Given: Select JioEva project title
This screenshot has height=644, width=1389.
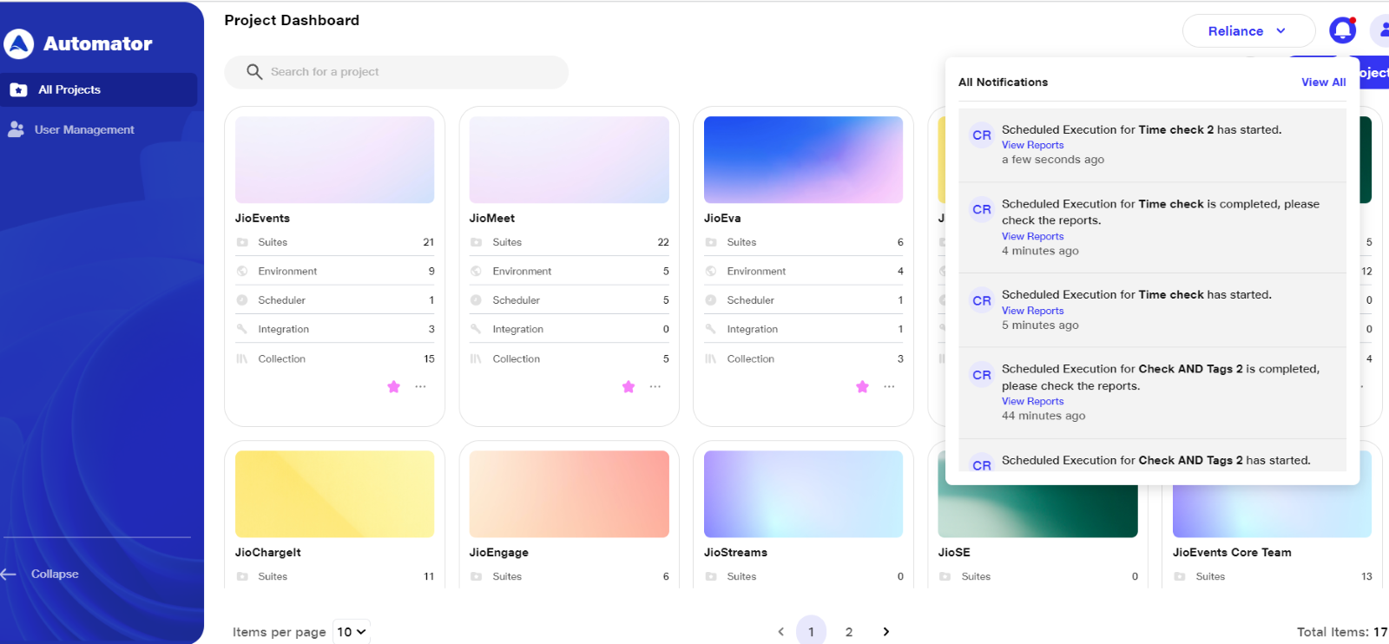Looking at the screenshot, I should click(722, 218).
